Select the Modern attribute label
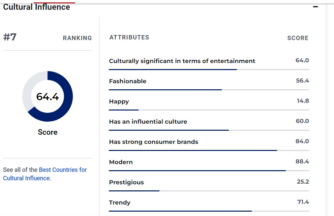 click(x=121, y=162)
